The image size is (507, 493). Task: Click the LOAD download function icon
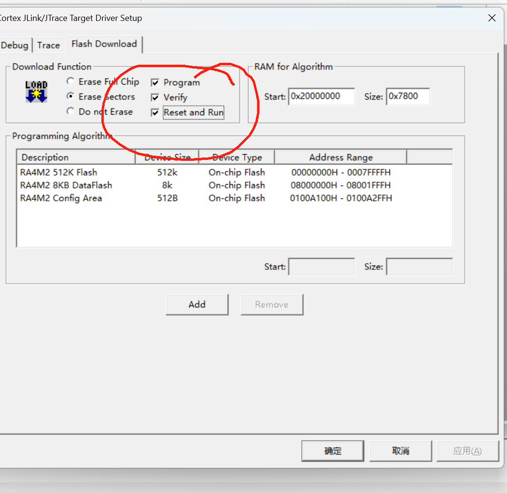tap(36, 91)
